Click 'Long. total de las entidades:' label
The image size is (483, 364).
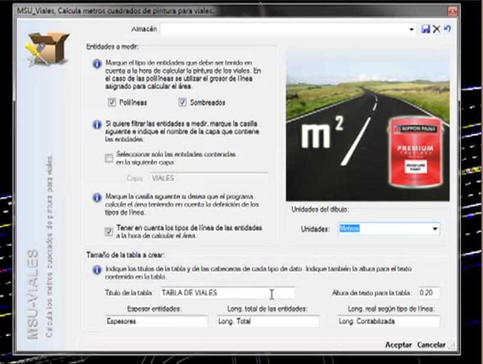(268, 309)
